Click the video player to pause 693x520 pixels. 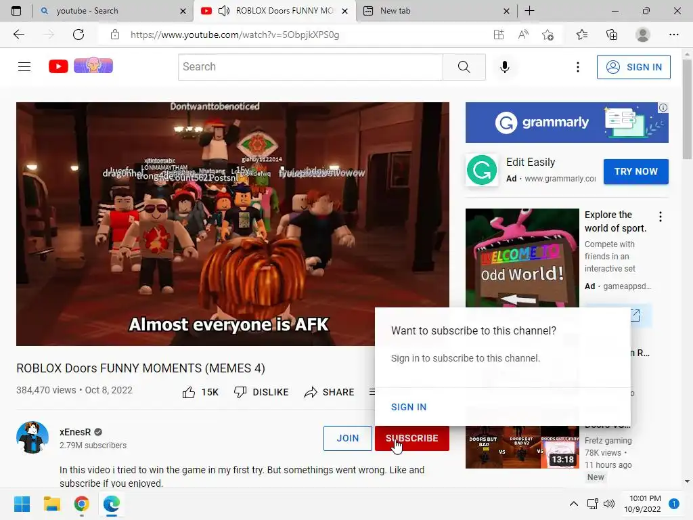click(233, 223)
